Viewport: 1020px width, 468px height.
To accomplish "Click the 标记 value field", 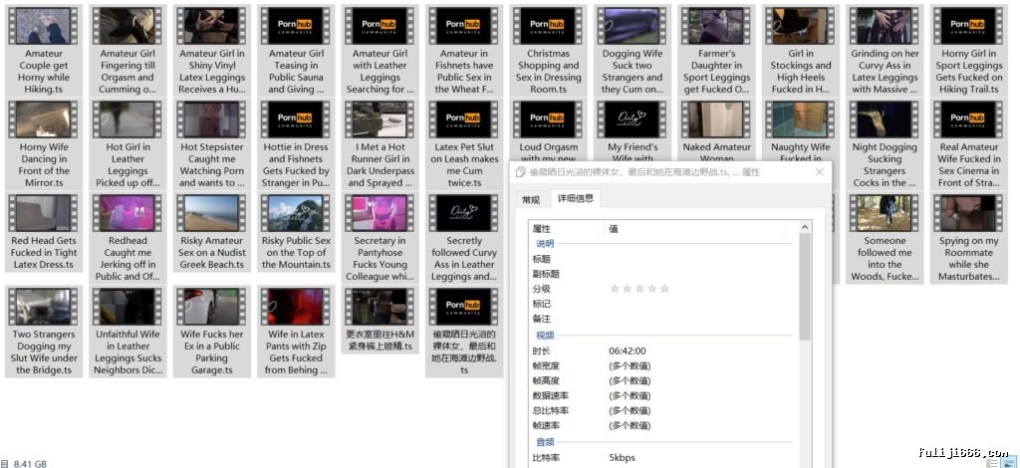I will tap(699, 304).
